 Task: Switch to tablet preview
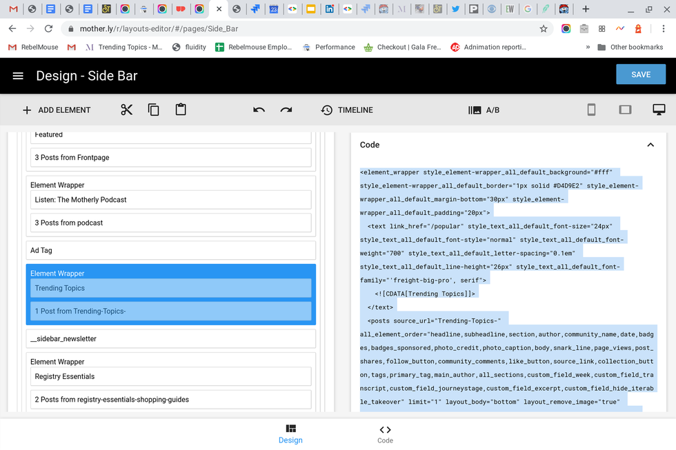[x=625, y=110]
